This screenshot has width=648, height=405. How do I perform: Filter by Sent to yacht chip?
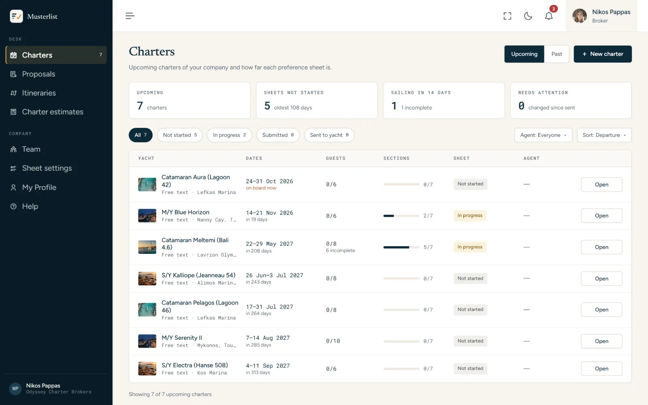click(329, 135)
